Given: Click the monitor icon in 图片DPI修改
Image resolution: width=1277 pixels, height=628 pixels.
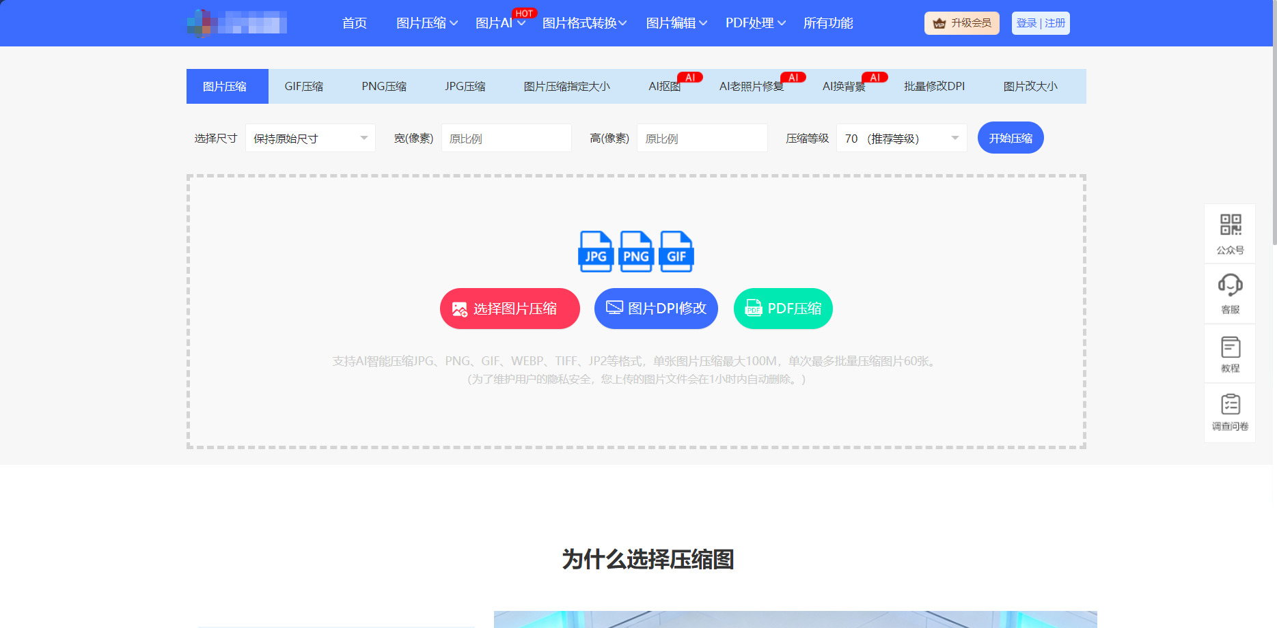Looking at the screenshot, I should [614, 308].
